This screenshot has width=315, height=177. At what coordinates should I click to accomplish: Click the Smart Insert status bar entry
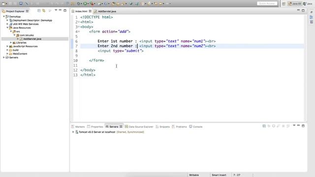click(219, 175)
